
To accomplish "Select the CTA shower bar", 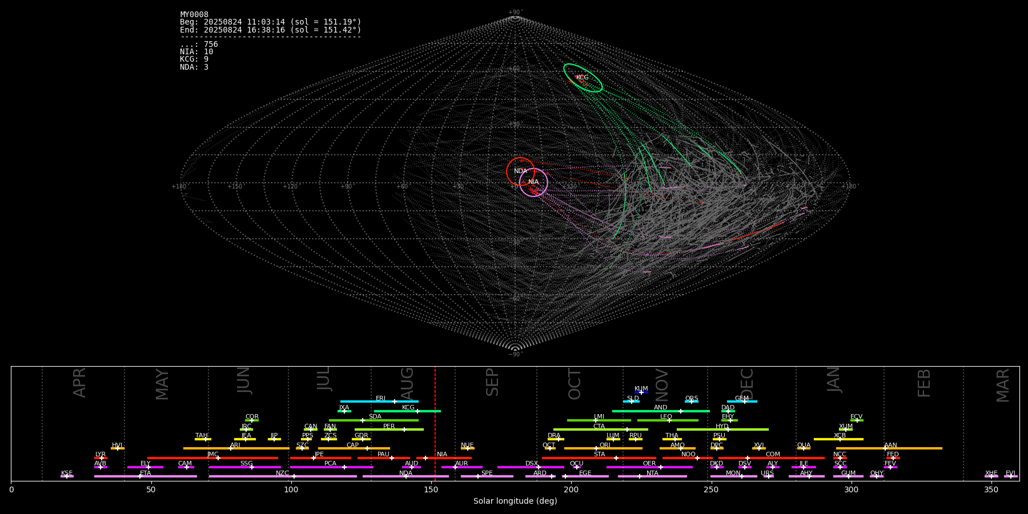I will (x=601, y=429).
